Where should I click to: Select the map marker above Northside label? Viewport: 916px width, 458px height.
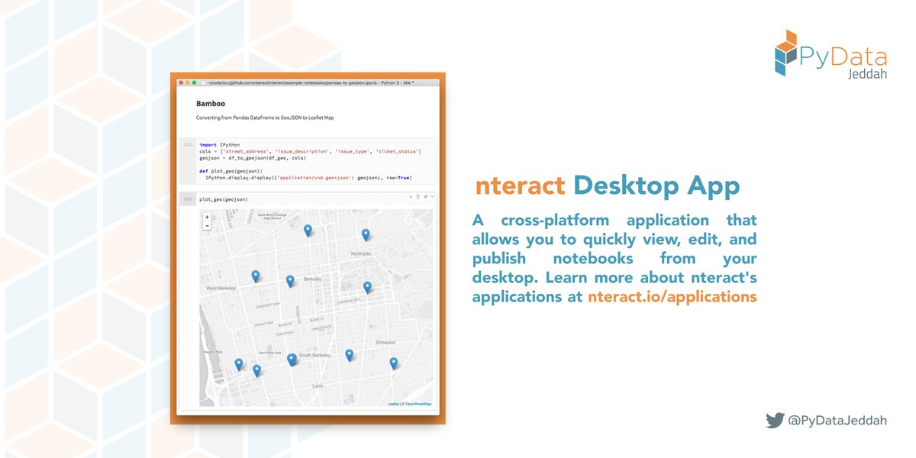pyautogui.click(x=366, y=234)
